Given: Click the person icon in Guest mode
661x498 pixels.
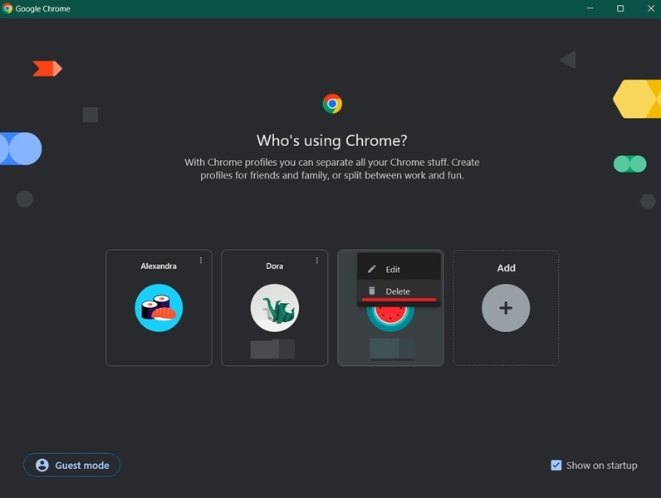Looking at the screenshot, I should click(42, 465).
